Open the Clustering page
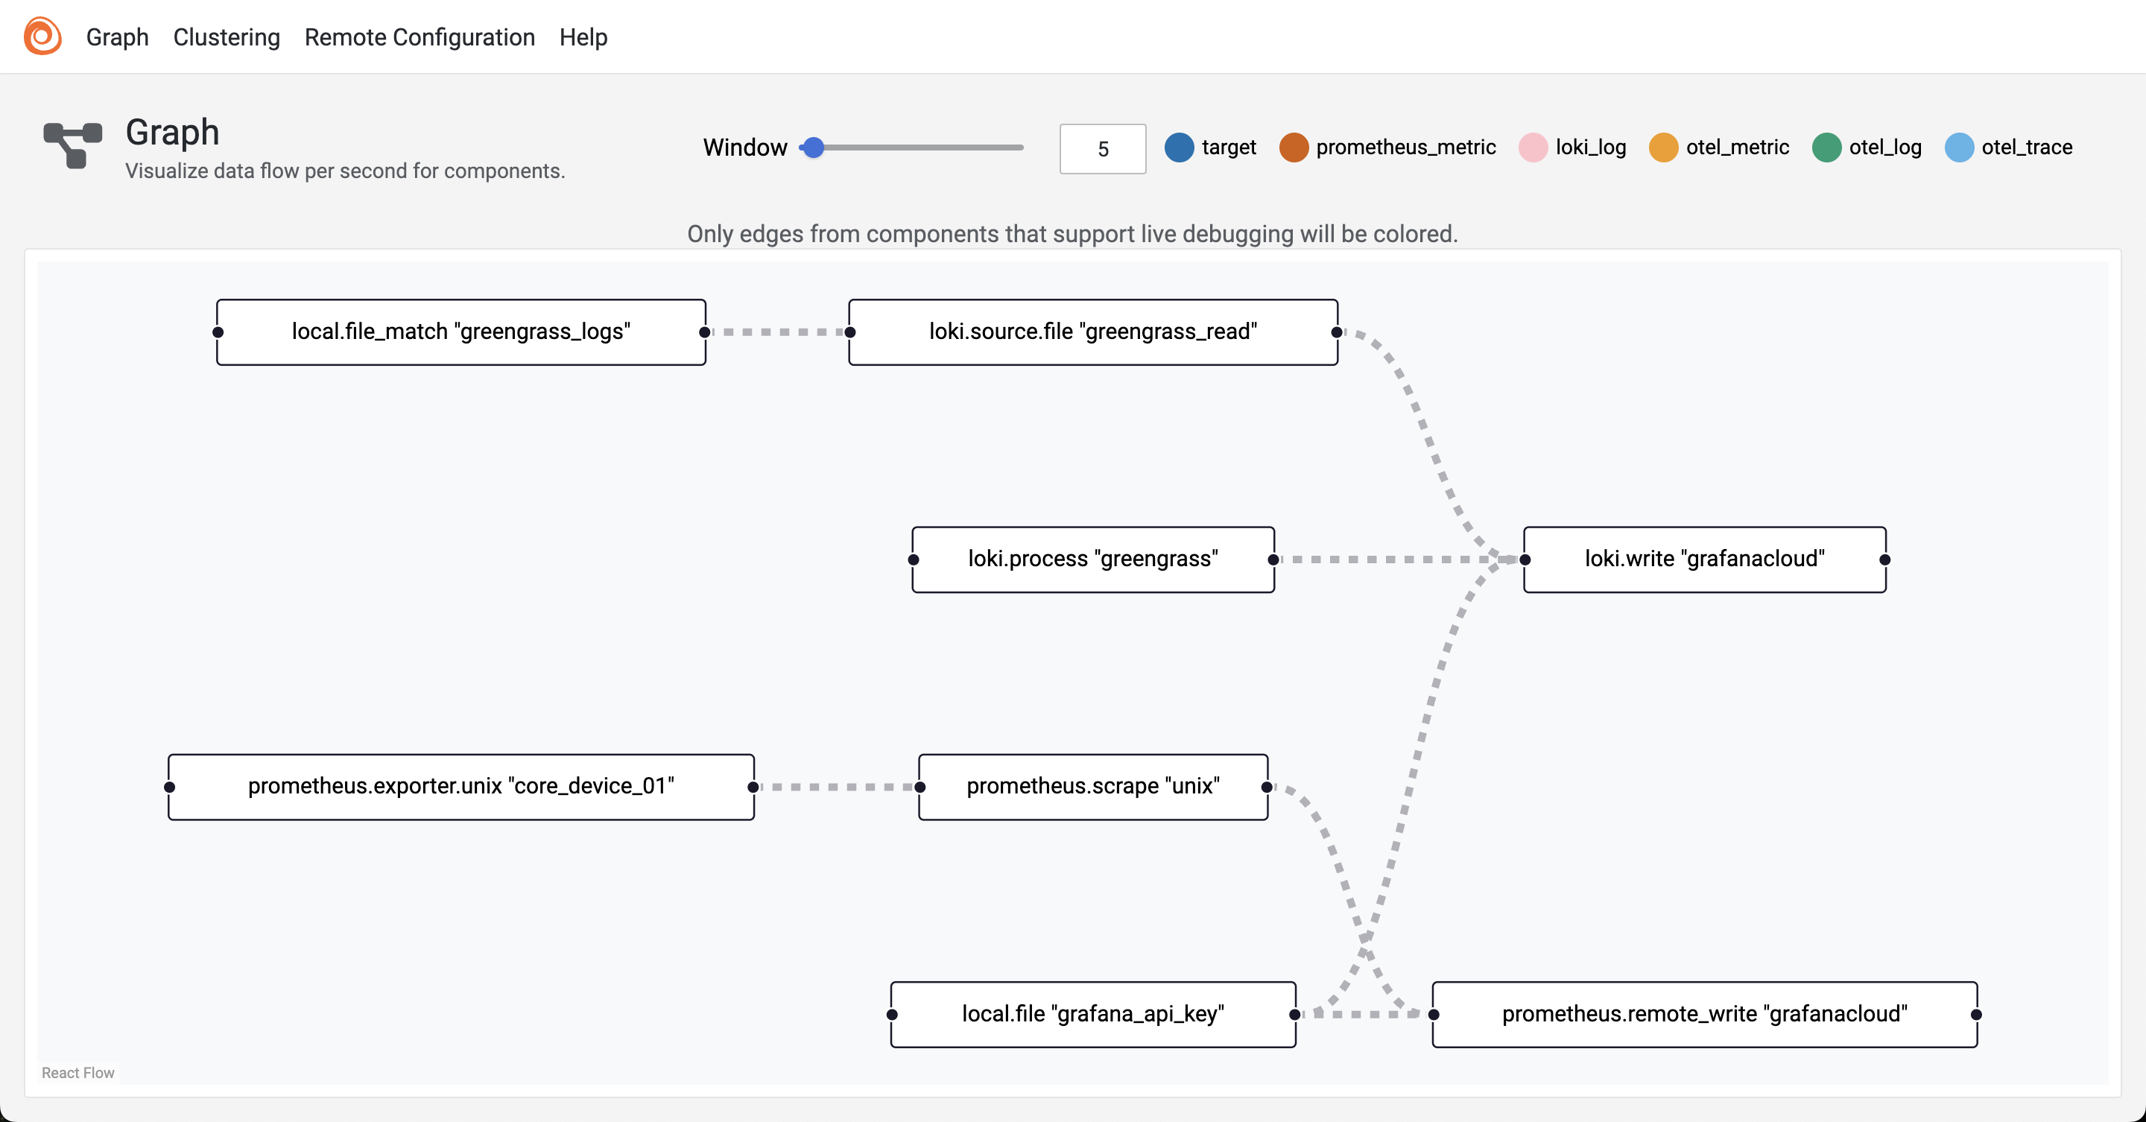This screenshot has width=2146, height=1122. click(x=227, y=37)
